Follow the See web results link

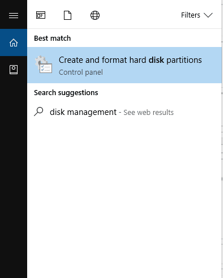pos(148,113)
